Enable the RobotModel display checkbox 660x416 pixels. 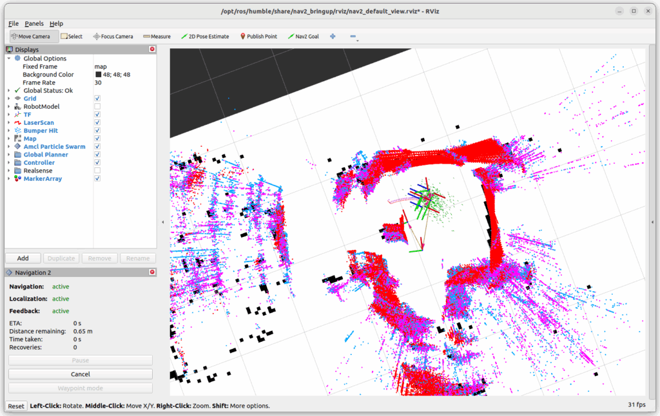tap(97, 106)
